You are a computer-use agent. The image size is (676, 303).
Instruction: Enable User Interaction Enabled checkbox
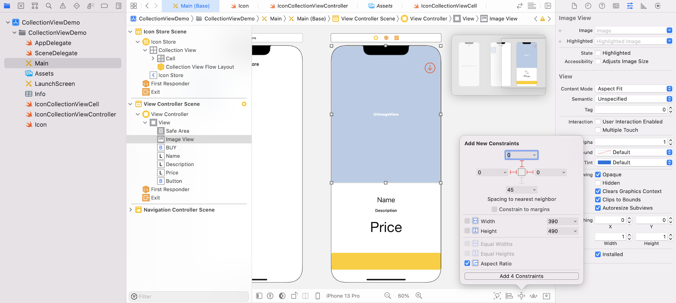[598, 122]
